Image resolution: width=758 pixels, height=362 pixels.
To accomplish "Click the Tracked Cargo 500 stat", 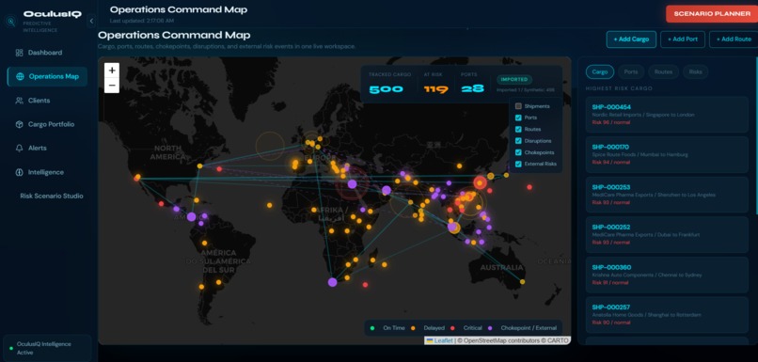I will [389, 84].
